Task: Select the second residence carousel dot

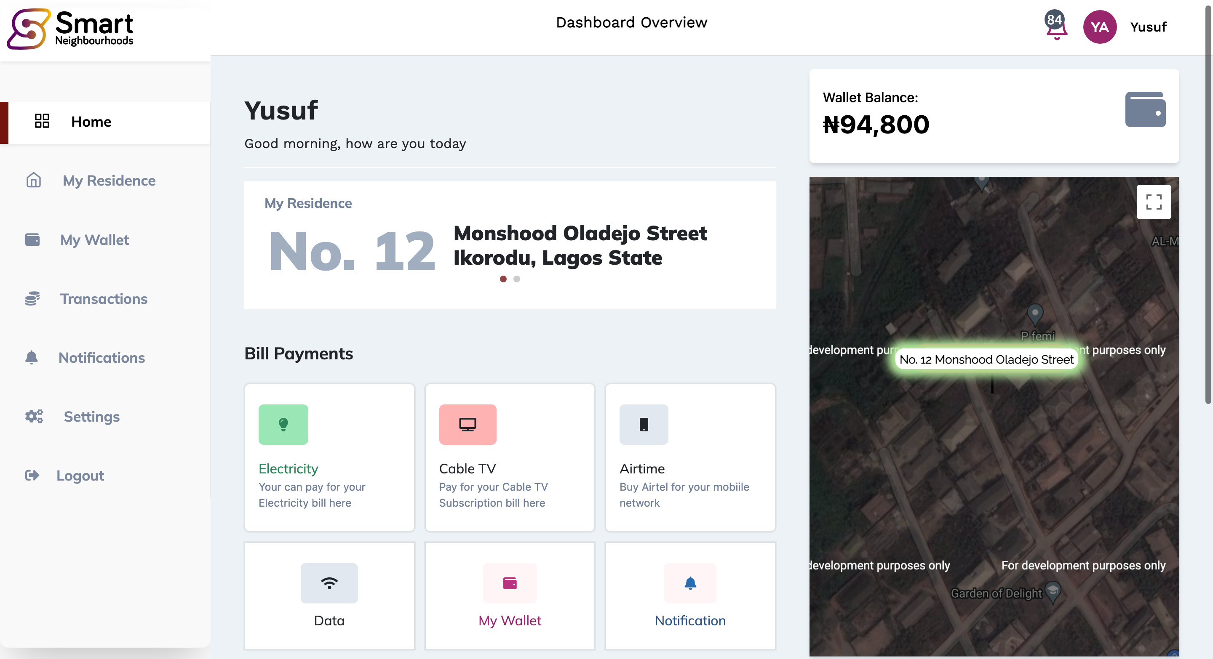Action: 516,279
